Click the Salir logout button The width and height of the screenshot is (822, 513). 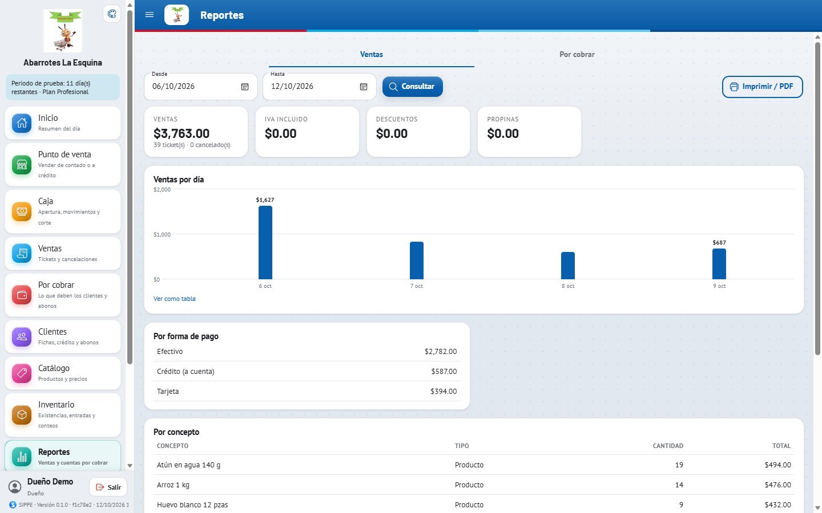click(108, 487)
